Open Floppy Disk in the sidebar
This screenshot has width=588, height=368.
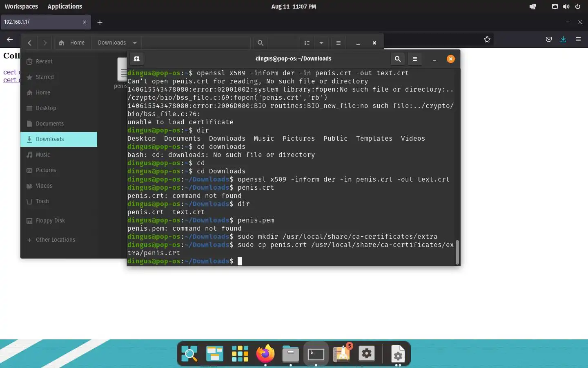(x=59, y=220)
